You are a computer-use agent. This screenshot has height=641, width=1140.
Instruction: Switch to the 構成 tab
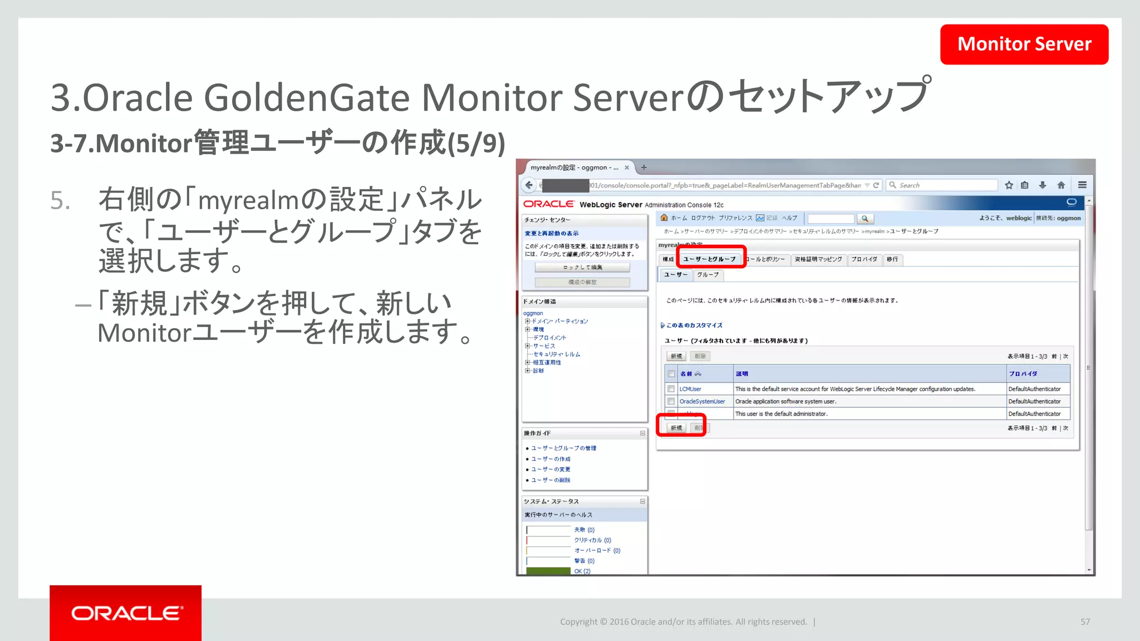coord(668,259)
